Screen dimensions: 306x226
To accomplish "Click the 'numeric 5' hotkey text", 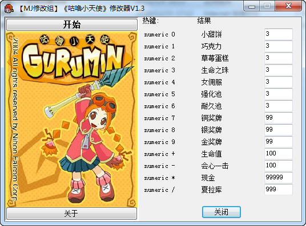I will coord(160,94).
